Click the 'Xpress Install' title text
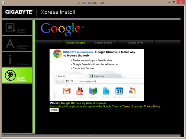The height and width of the screenshot is (139, 186). (x=58, y=12)
